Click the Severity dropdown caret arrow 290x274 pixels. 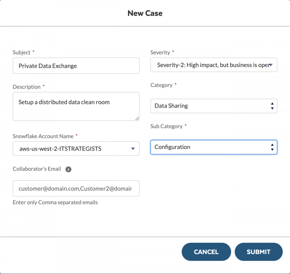(272, 65)
